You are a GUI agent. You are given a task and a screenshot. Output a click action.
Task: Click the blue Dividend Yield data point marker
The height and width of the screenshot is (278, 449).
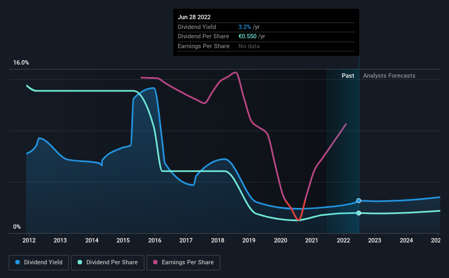point(359,201)
